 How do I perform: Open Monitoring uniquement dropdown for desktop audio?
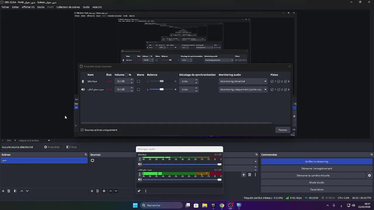click(243, 90)
